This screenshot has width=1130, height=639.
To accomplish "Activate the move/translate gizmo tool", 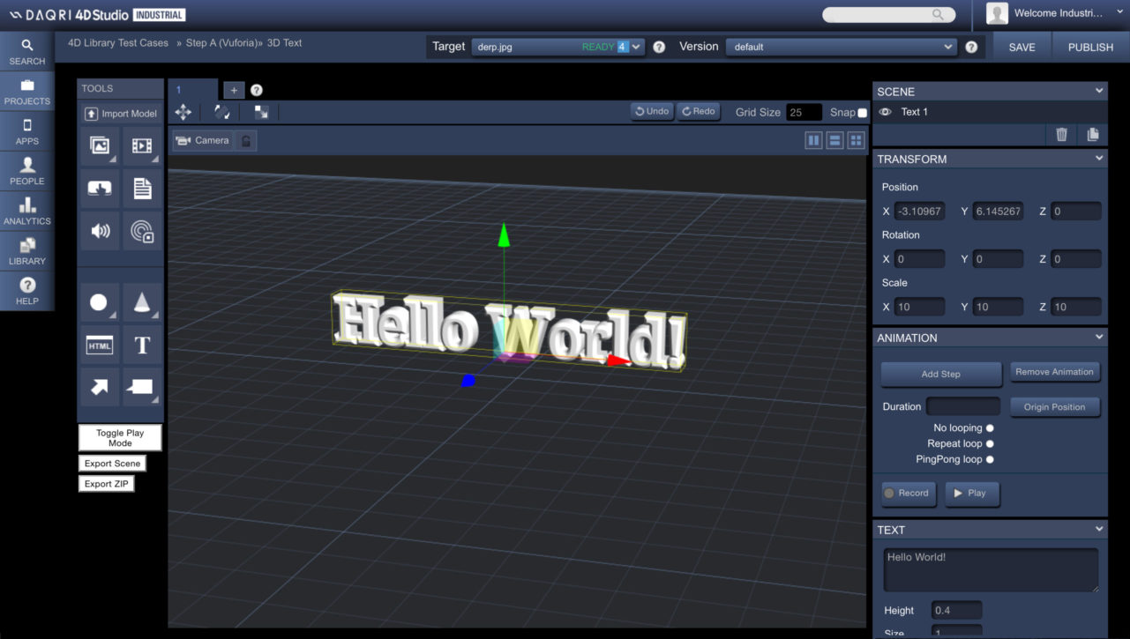I will click(x=183, y=112).
